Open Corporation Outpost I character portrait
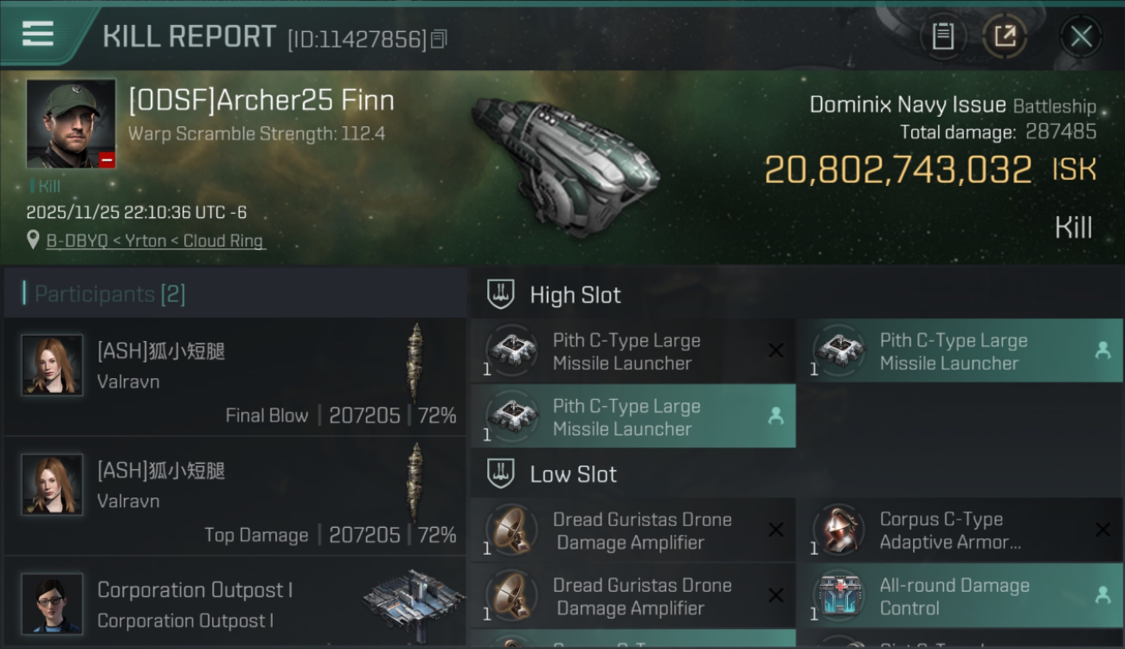 [53, 603]
